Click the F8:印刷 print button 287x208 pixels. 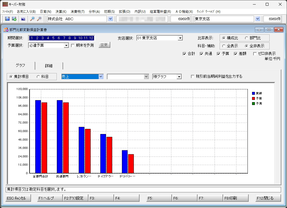(x=236, y=198)
